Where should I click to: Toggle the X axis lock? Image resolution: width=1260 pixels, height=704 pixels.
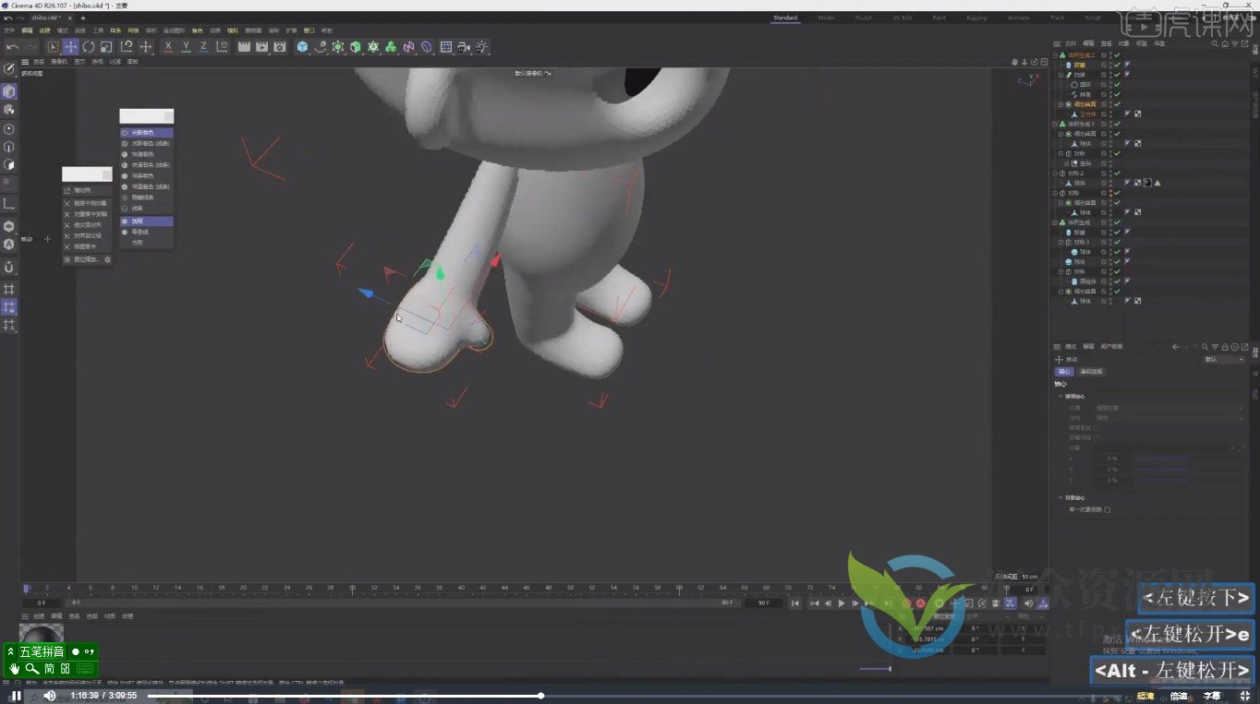point(167,47)
